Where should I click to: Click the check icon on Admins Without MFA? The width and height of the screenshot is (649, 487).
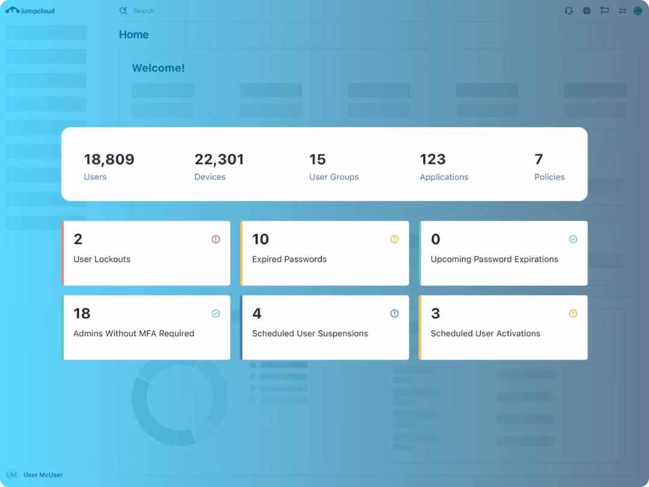(216, 313)
